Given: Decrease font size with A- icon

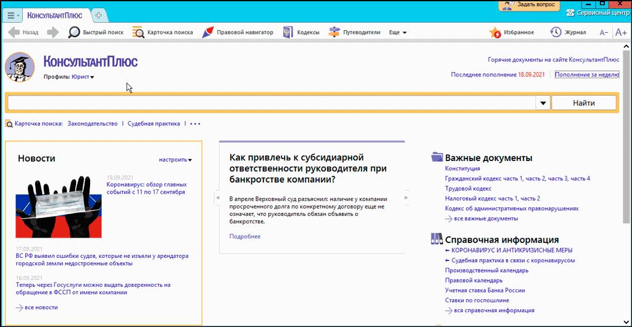Looking at the screenshot, I should (604, 33).
